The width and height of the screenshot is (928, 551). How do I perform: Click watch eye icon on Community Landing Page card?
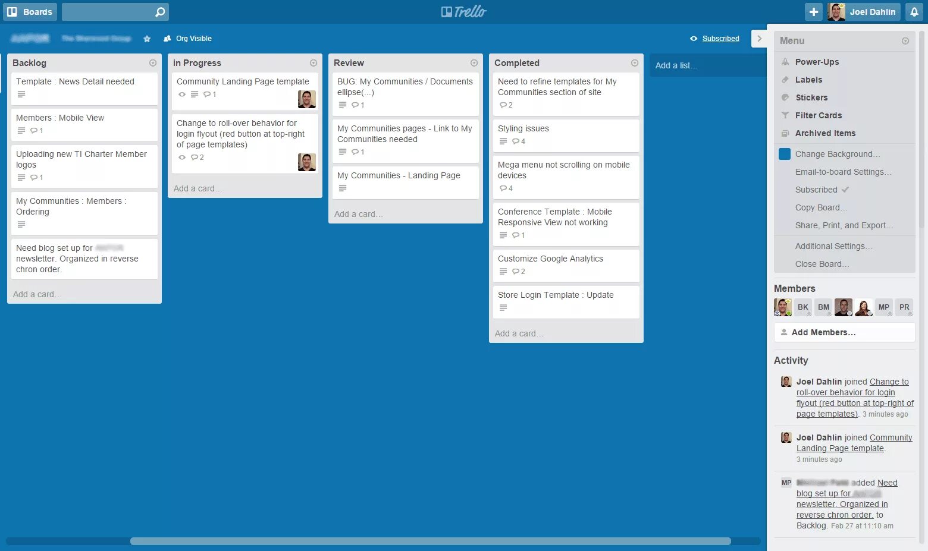tap(182, 95)
